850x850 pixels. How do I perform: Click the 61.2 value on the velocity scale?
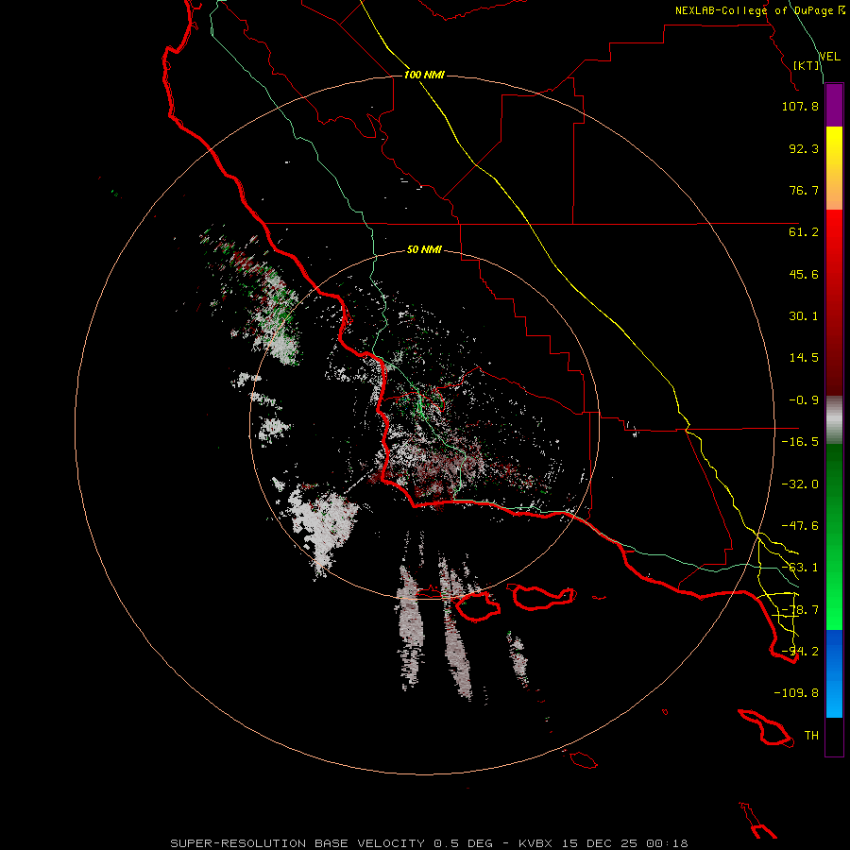point(804,232)
